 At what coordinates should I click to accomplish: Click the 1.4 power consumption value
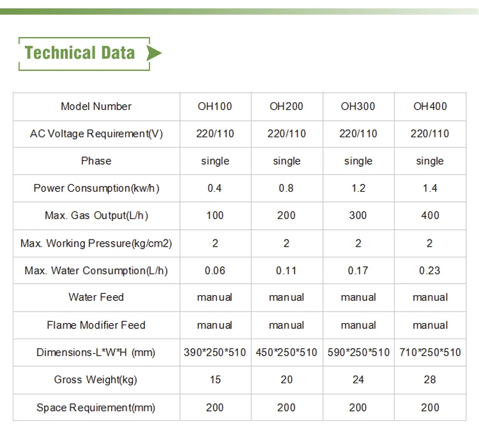pos(430,188)
